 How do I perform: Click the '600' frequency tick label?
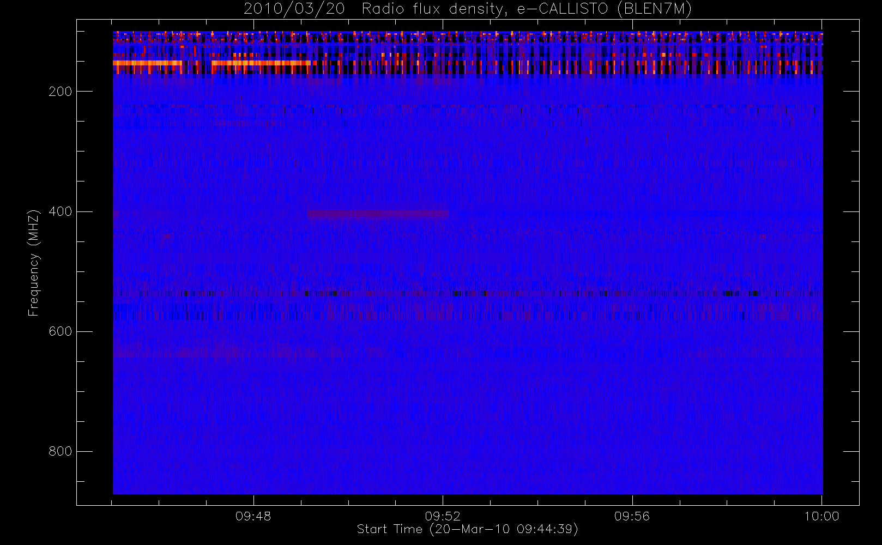coord(60,331)
